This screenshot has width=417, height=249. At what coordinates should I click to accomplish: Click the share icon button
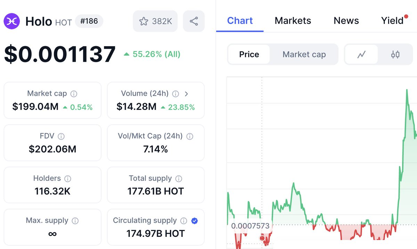click(194, 21)
